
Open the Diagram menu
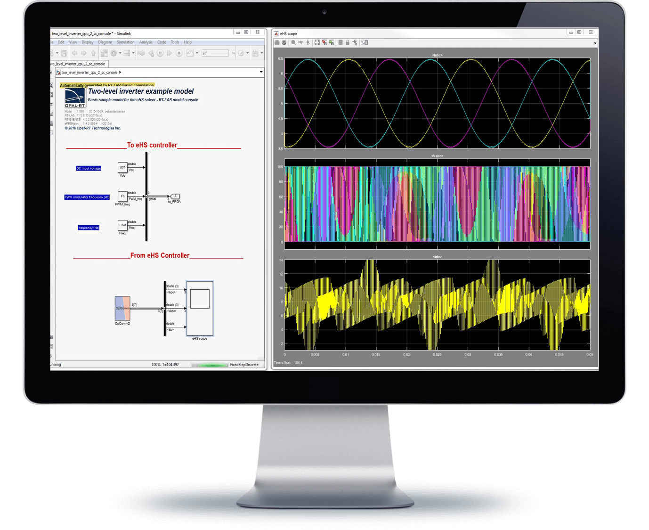click(x=105, y=42)
